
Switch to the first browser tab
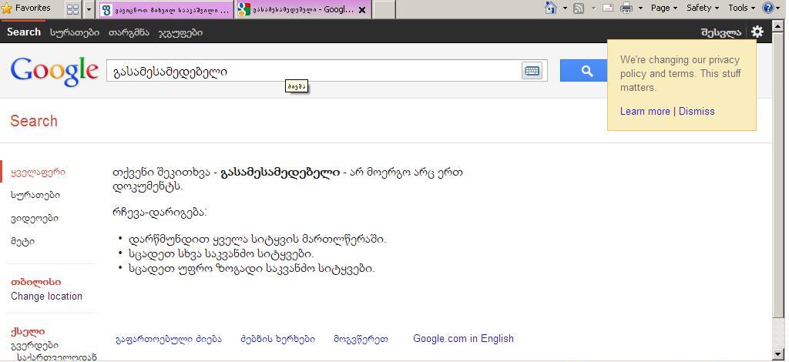point(166,9)
